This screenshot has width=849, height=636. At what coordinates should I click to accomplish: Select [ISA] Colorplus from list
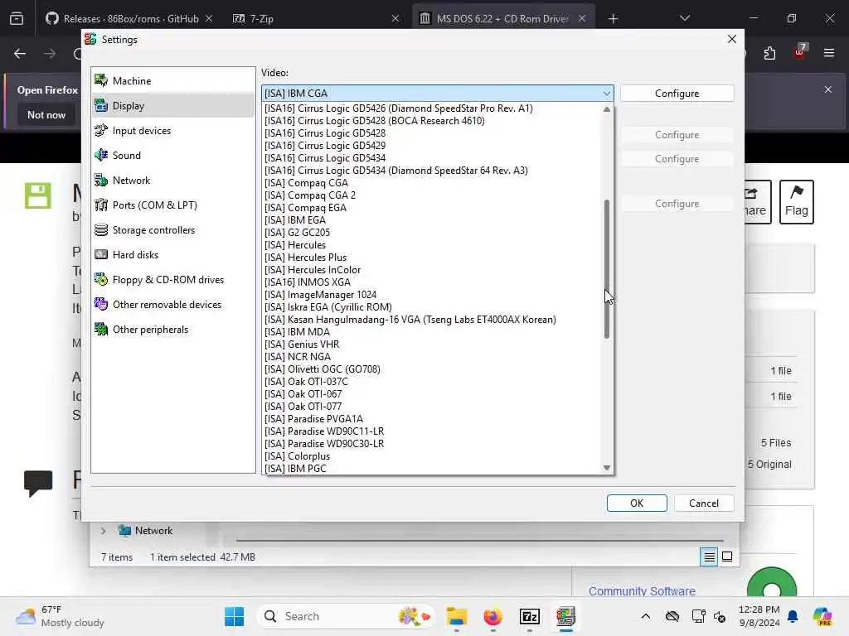431,456
